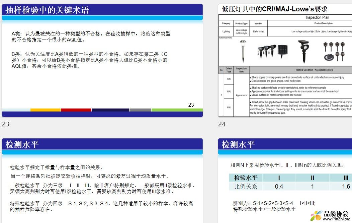Click the Lighting cell under Category
This screenshot has width=352, height=223.
(x=226, y=31)
